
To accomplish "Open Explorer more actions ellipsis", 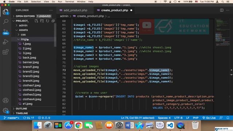I will point(51,10).
